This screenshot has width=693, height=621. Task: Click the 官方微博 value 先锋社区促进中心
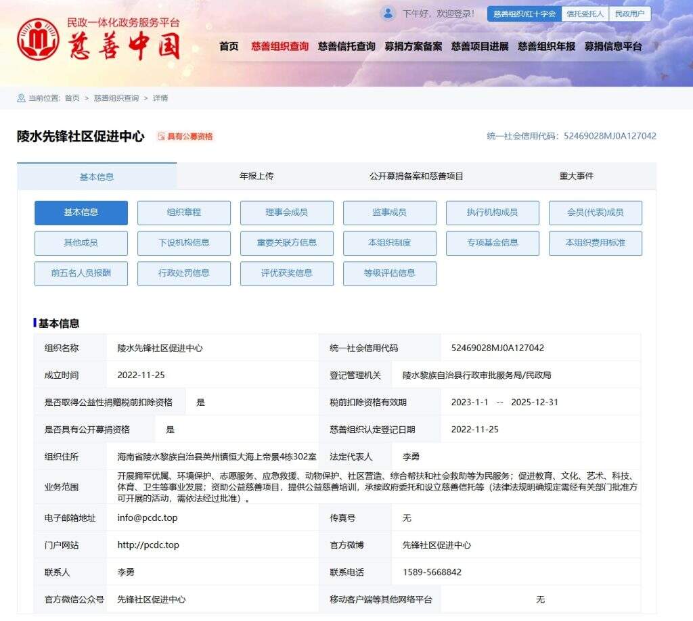pos(437,545)
